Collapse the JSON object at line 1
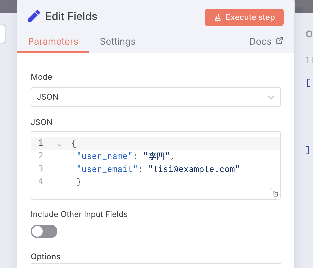313x268 pixels. tap(60, 145)
